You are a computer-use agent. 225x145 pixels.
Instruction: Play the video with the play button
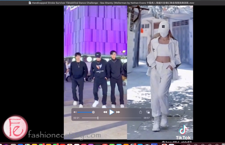111,112
